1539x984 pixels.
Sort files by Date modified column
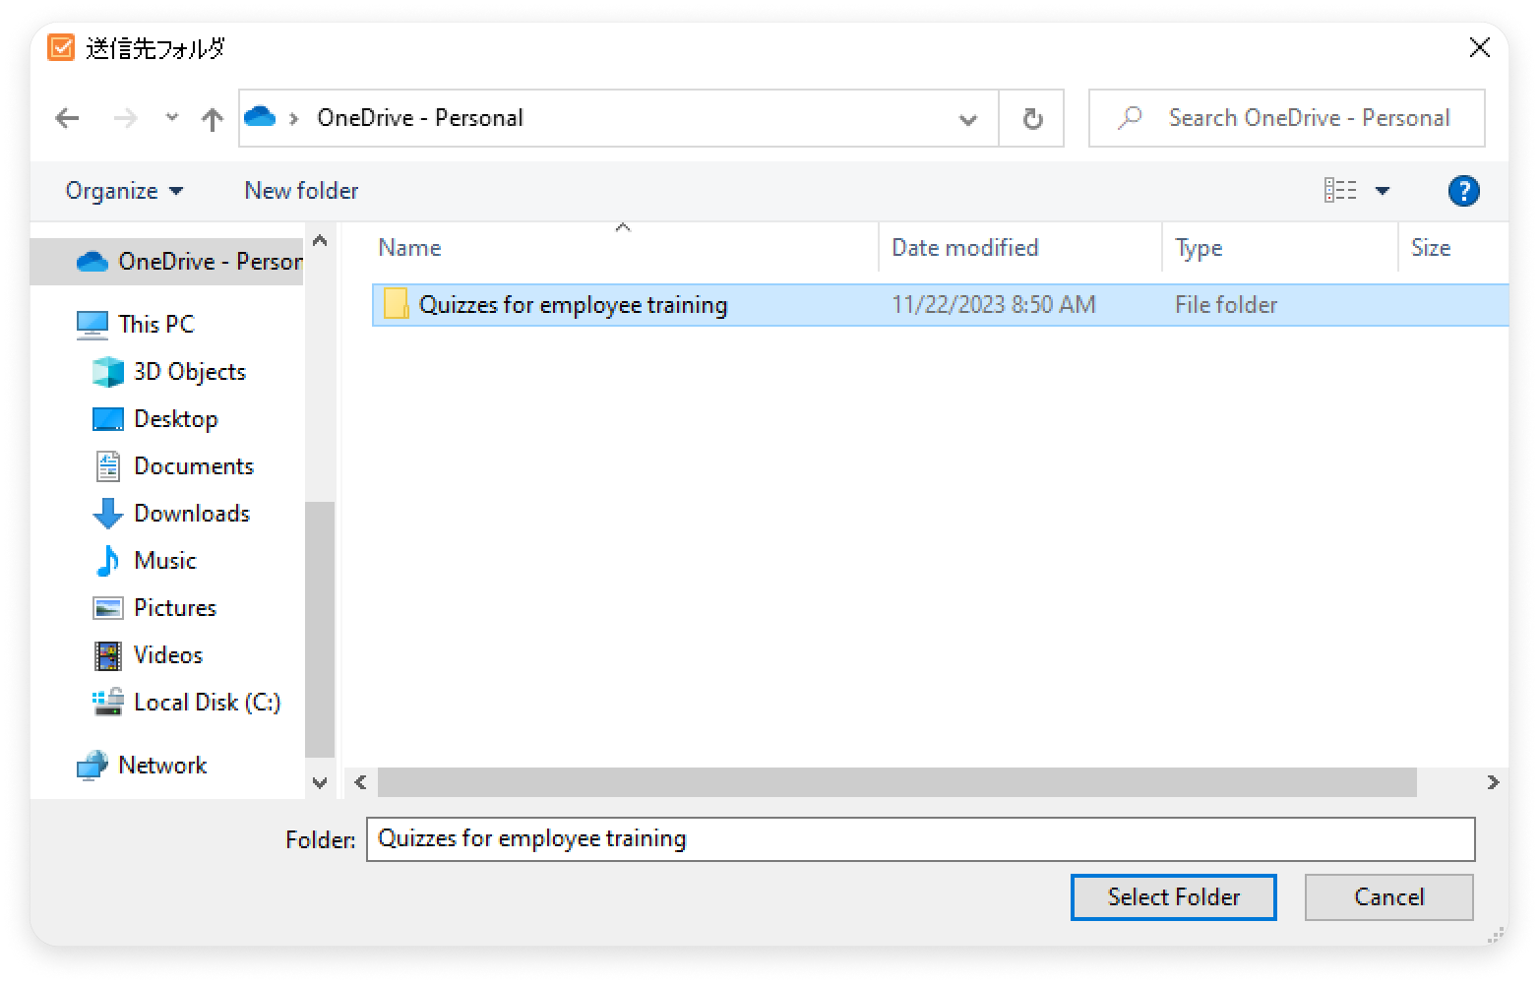click(964, 248)
